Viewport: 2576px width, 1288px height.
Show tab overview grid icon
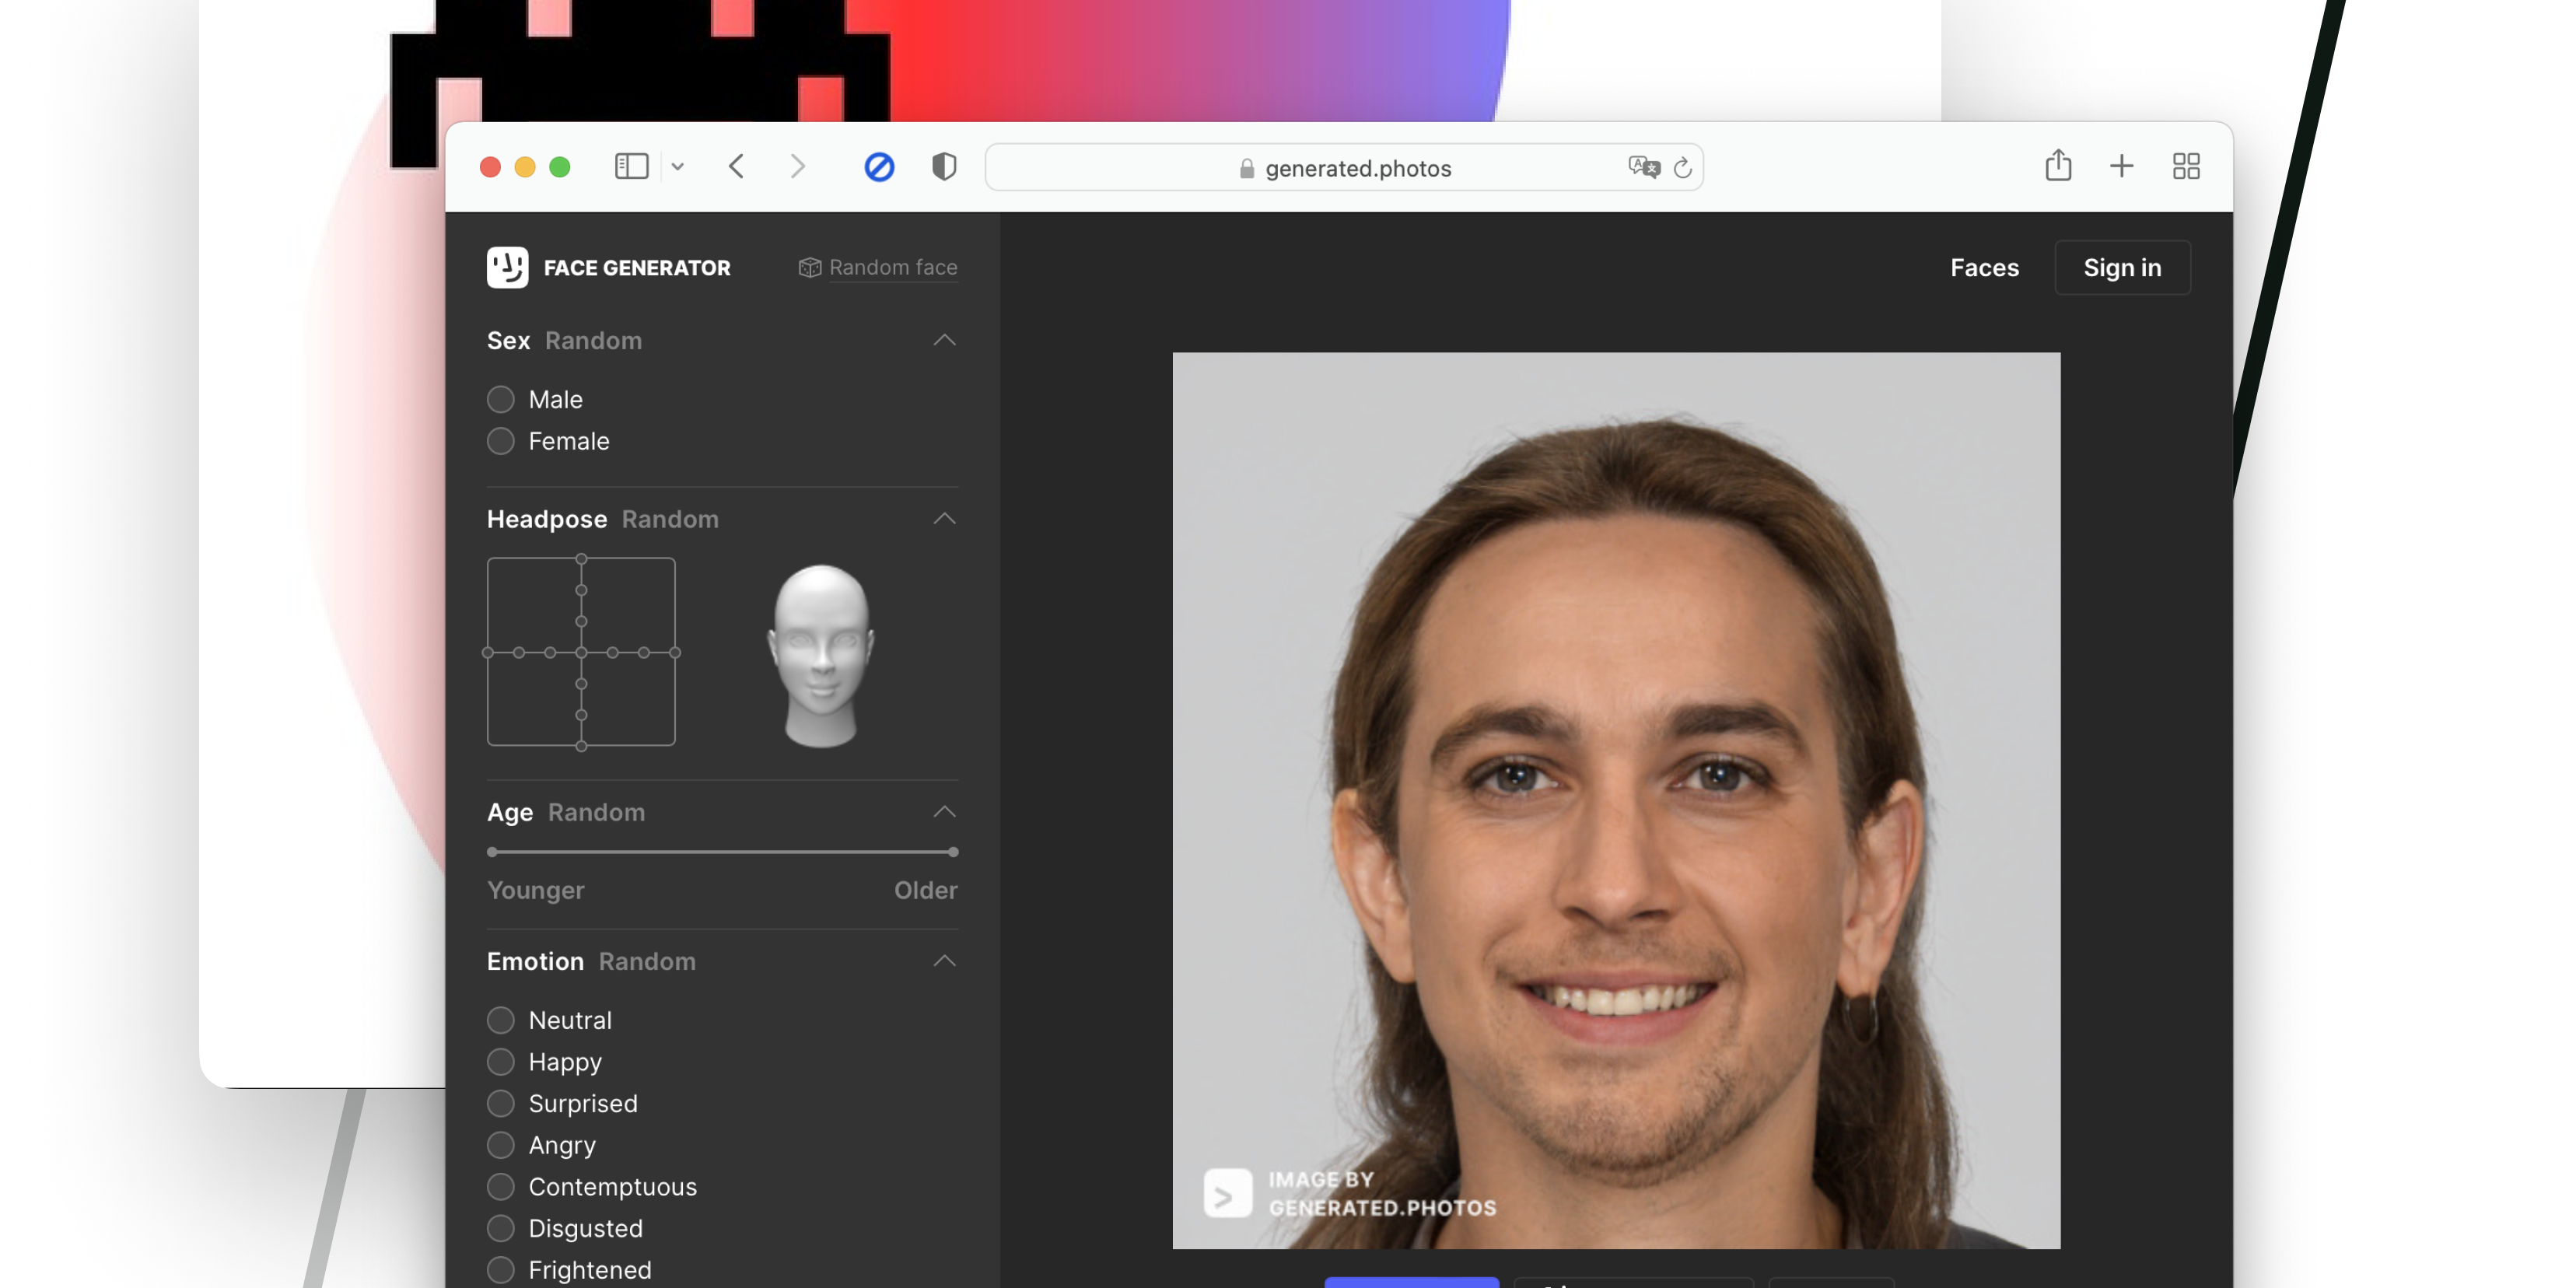(2186, 166)
